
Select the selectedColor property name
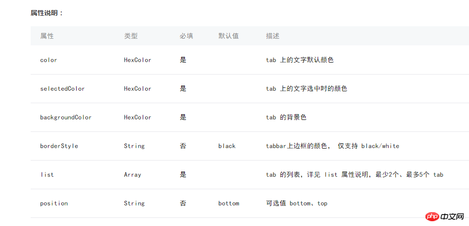pos(62,89)
